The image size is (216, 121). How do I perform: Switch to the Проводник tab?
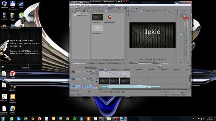[92, 63]
